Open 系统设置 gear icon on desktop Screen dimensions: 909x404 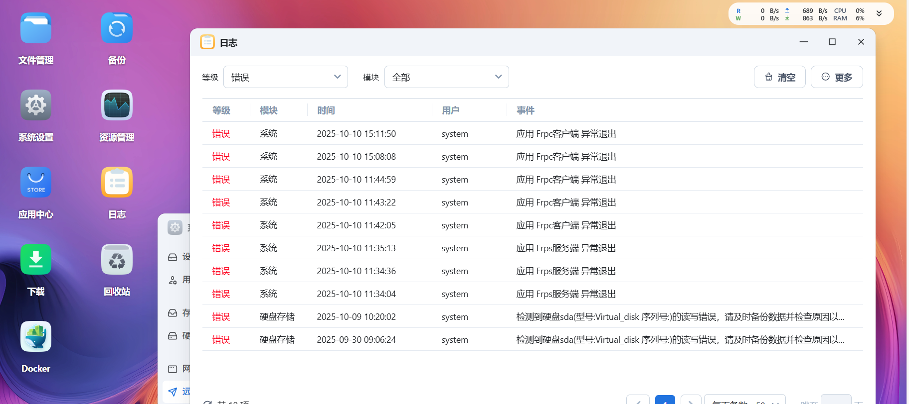pyautogui.click(x=36, y=105)
